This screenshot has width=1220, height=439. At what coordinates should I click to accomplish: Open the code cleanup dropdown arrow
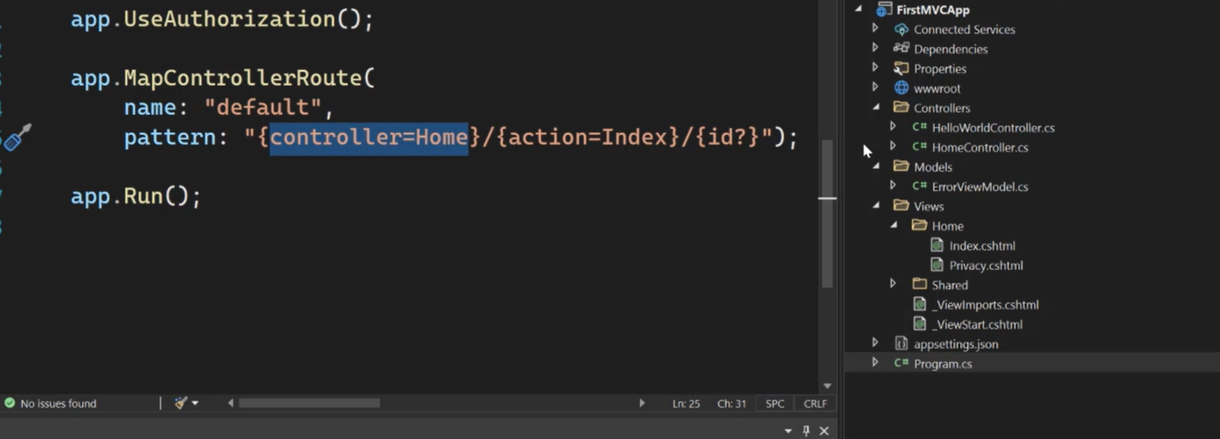coord(195,403)
